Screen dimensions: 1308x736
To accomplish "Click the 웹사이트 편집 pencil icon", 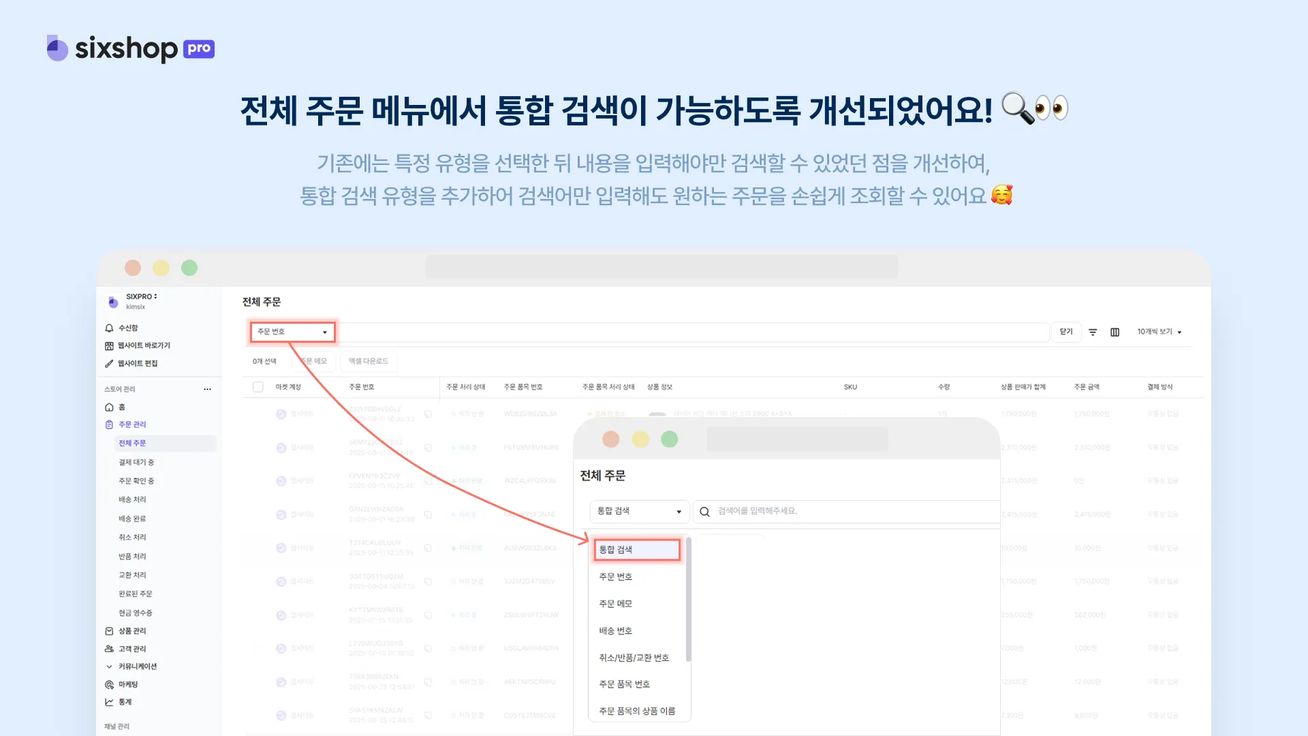I will pos(109,363).
